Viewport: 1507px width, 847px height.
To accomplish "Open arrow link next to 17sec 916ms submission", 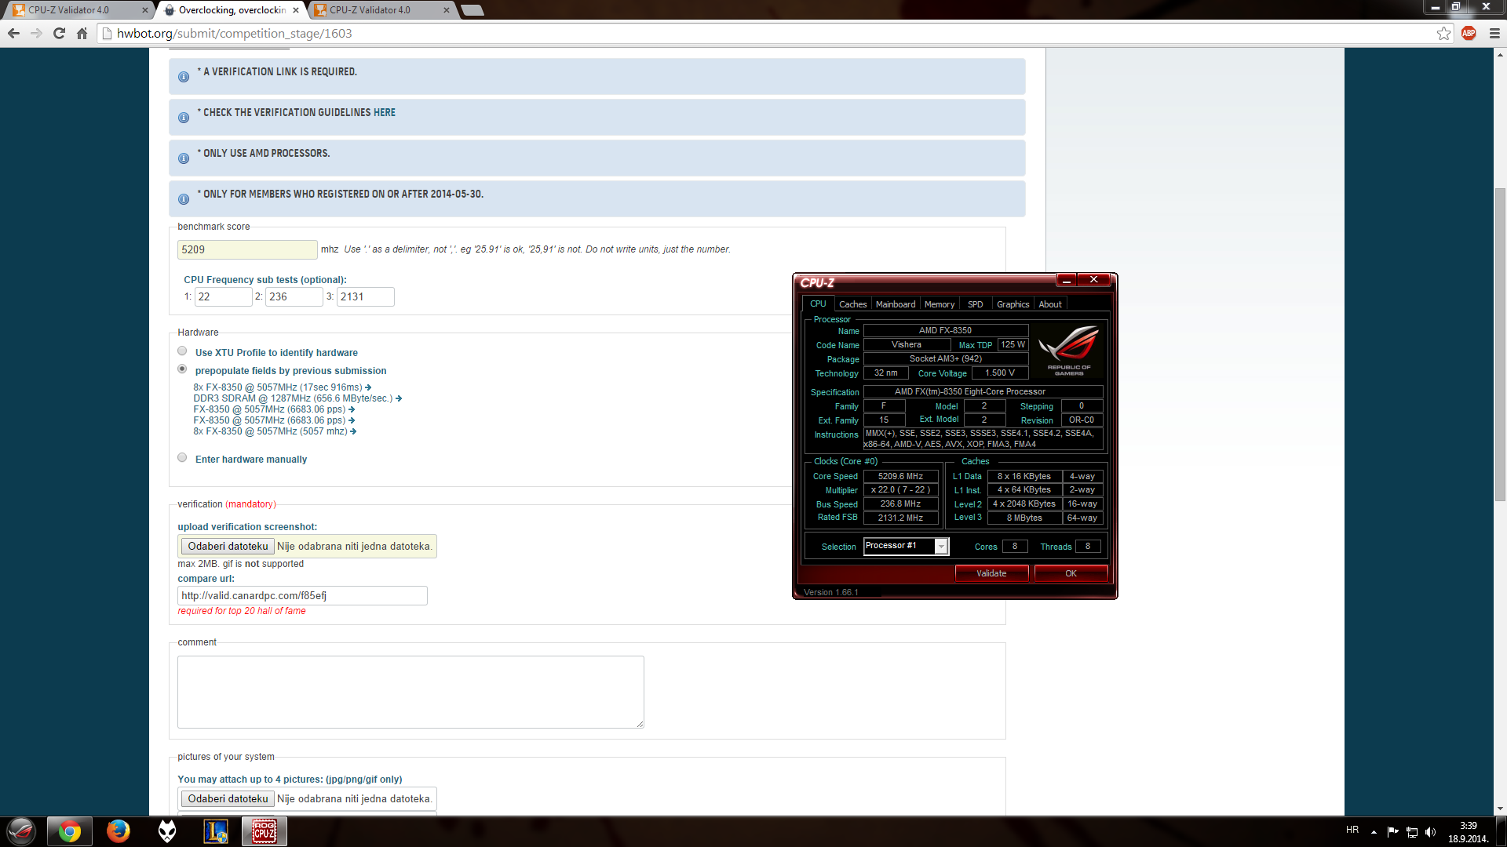I will [x=368, y=387].
